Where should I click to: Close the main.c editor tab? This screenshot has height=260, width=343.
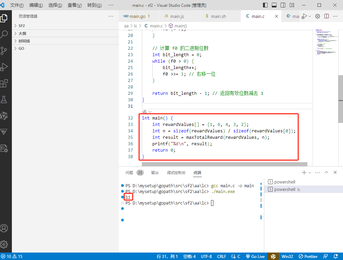(x=277, y=16)
